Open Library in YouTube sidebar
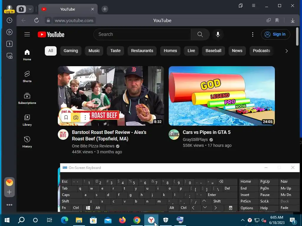This screenshot has width=302, height=226. tap(27, 120)
